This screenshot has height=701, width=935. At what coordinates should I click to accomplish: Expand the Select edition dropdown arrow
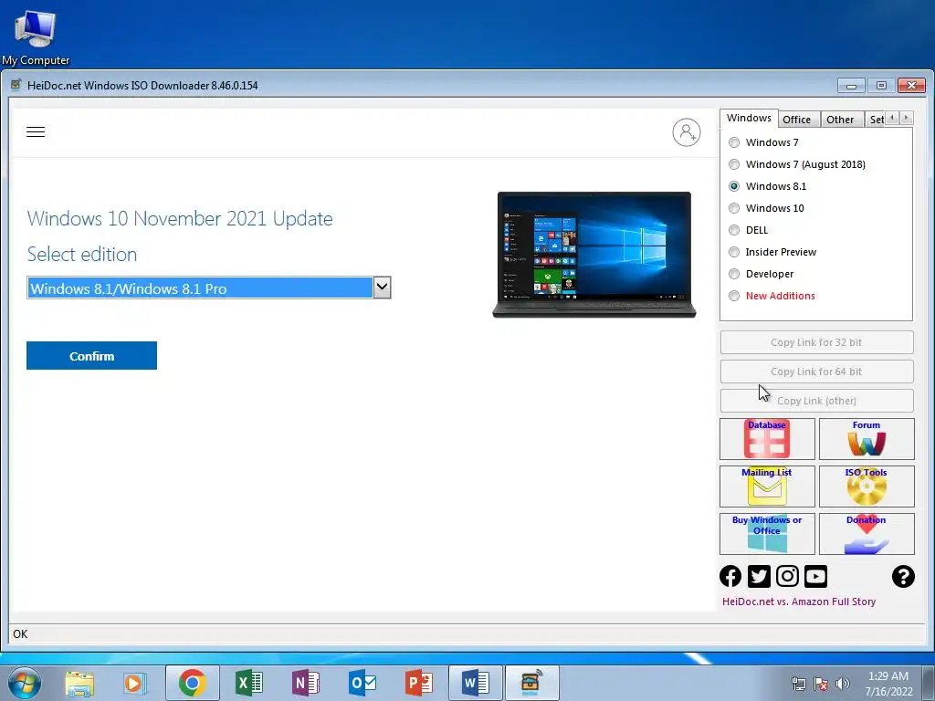(x=383, y=288)
